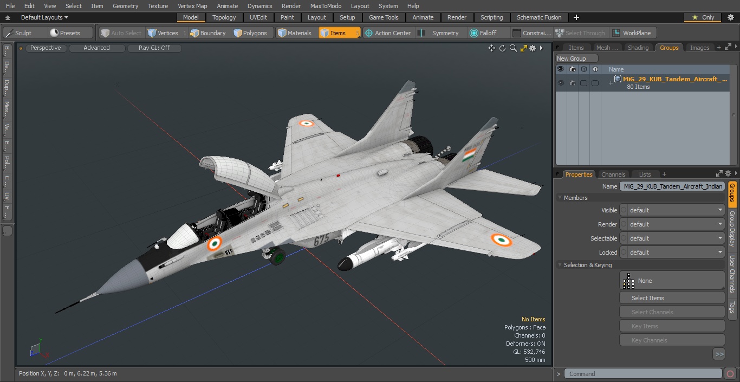Open the Group Display vertical tab
Screen dimensions: 740x382
tap(732, 228)
